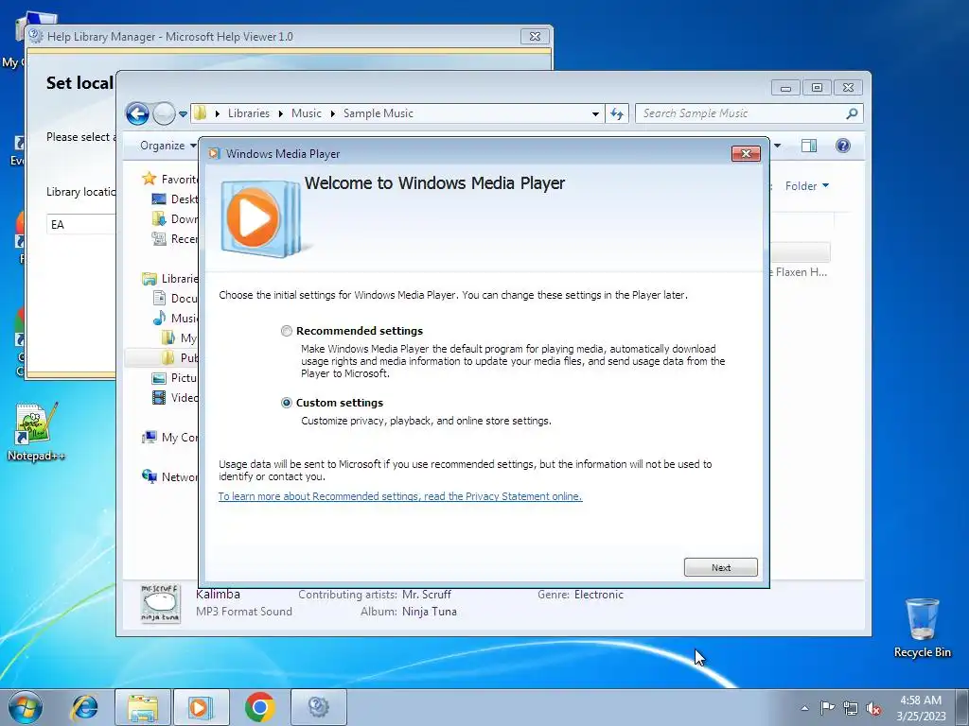Viewport: 969px width, 726px height.
Task: Open Action Center flag tray icon
Action: pyautogui.click(x=827, y=708)
